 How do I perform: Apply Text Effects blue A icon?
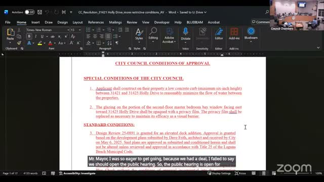(x=29, y=43)
